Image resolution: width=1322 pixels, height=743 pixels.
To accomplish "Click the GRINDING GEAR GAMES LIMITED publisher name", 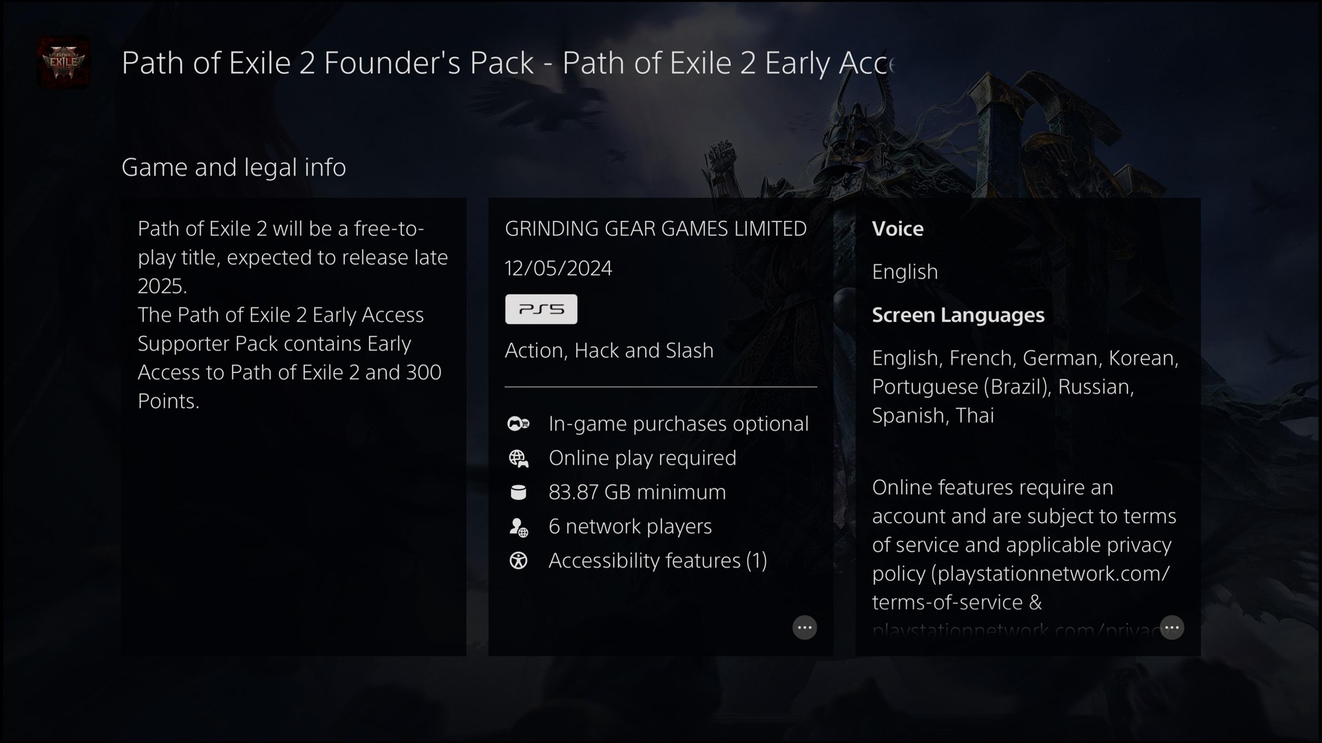I will (x=655, y=228).
